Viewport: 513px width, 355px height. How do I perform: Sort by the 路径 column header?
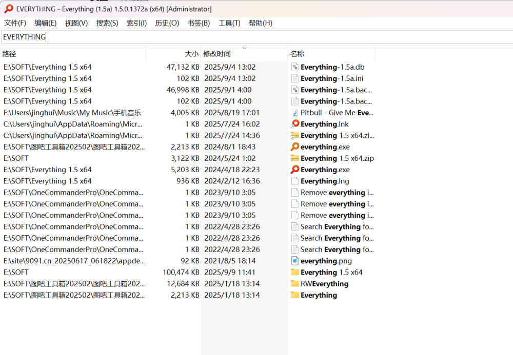(73, 54)
